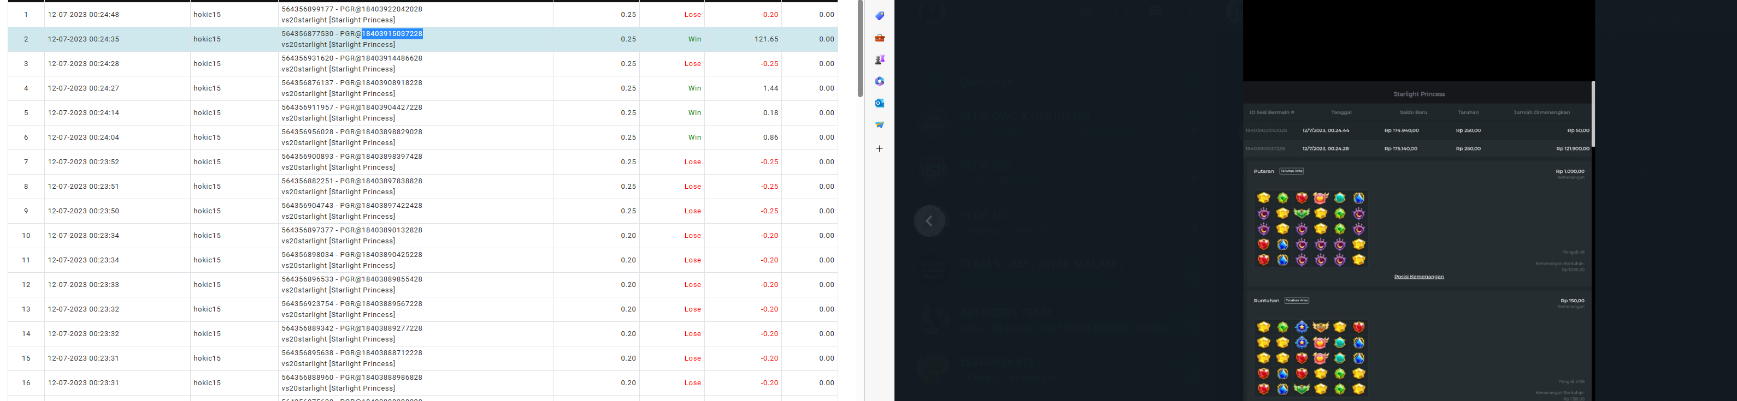This screenshot has height=401, width=1737.
Task: Click the Tanggal column header
Action: pos(1341,112)
